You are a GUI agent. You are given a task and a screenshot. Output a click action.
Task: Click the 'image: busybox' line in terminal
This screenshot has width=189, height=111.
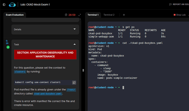click(x=108, y=75)
